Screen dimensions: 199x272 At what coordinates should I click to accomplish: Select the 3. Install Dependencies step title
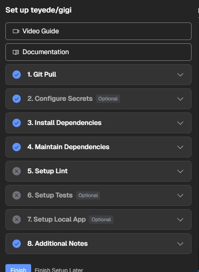(x=64, y=122)
